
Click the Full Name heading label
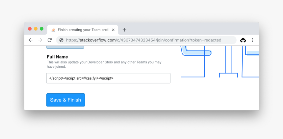coord(57,57)
